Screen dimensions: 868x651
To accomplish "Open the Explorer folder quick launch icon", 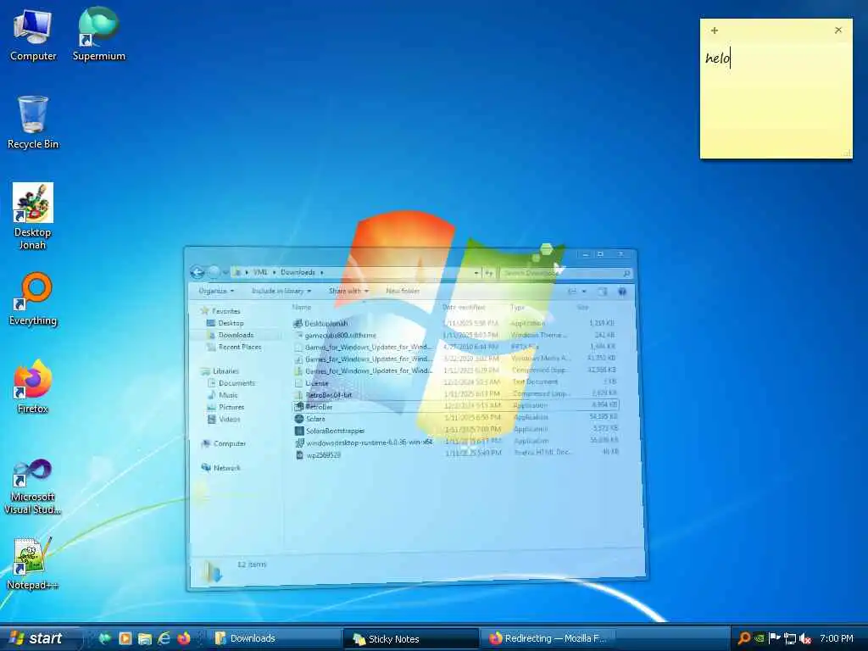I will (144, 638).
